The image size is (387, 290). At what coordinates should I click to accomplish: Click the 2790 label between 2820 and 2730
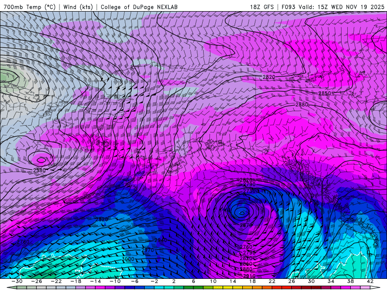(x=249, y=185)
